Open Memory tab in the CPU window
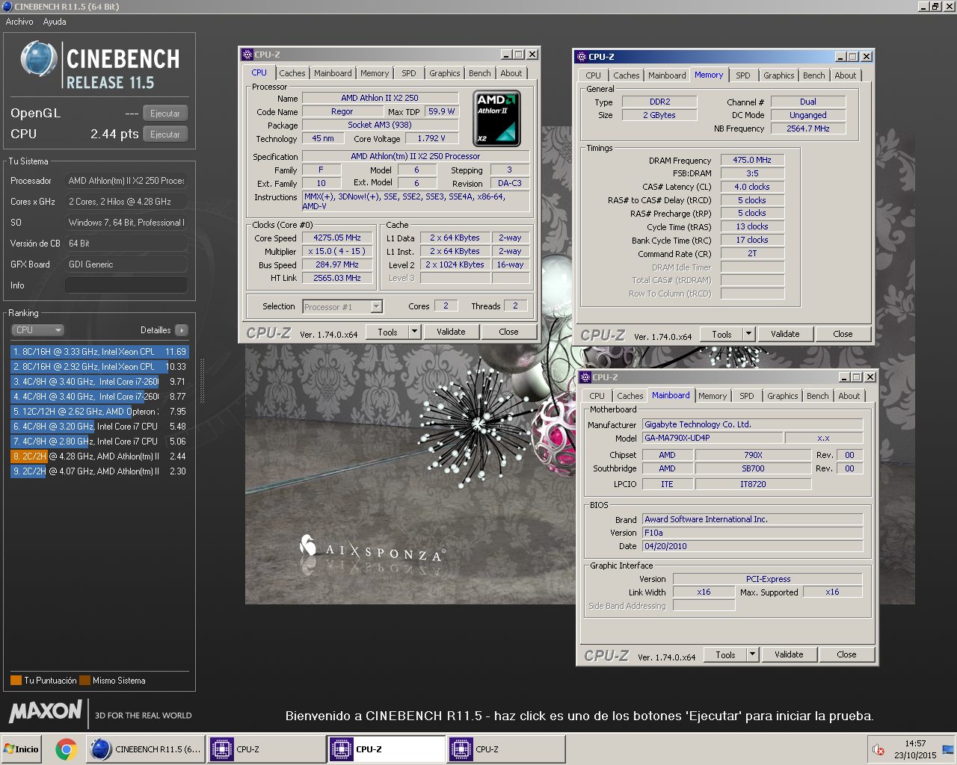This screenshot has height=765, width=957. (x=375, y=73)
